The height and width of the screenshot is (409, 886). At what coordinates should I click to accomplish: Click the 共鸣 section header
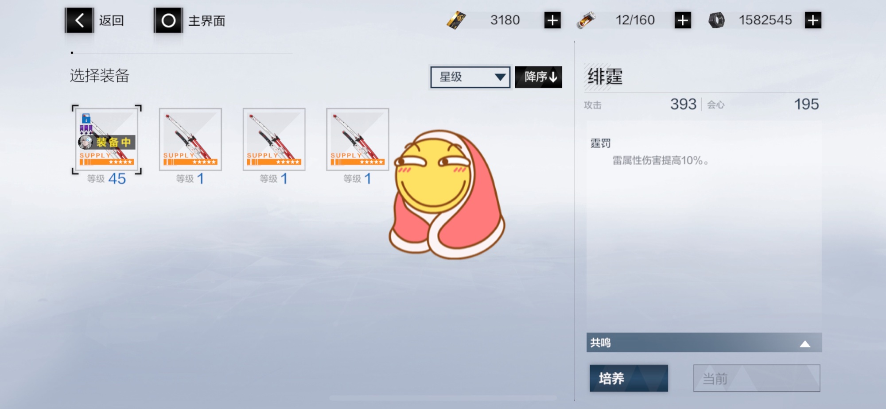coord(704,343)
